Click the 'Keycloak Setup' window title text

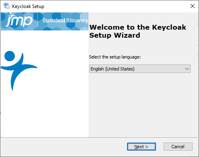pos(28,6)
